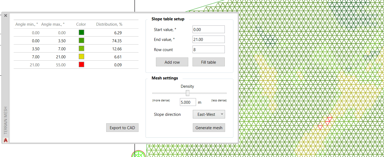Click the AutoCAD logo icon on palette
This screenshot has width=384, height=157.
[5, 140]
